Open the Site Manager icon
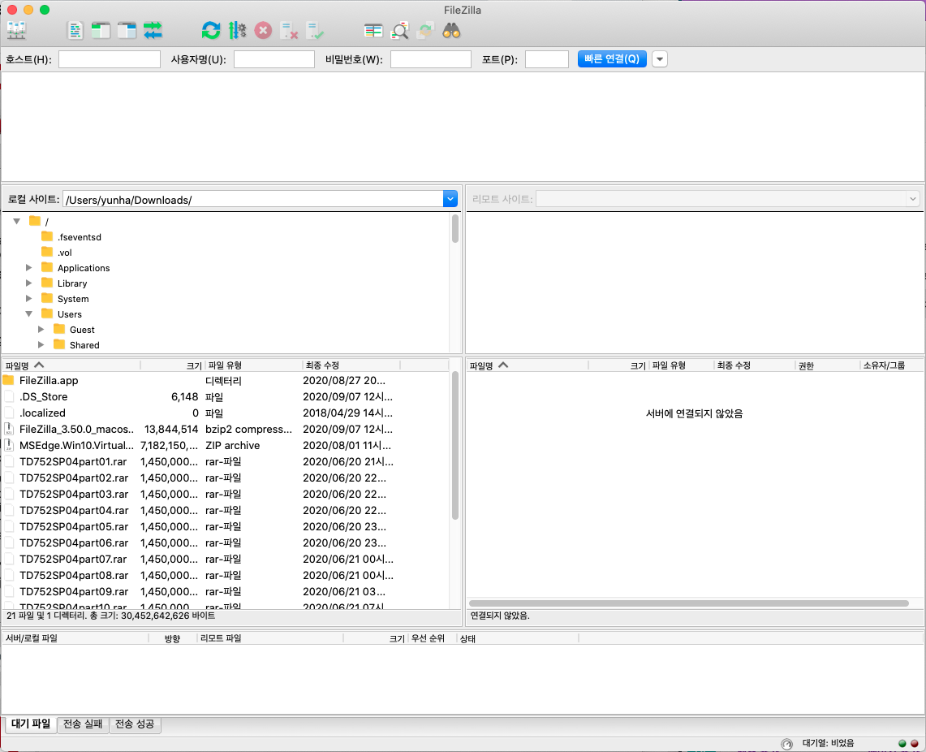Image resolution: width=926 pixels, height=752 pixels. pos(16,30)
